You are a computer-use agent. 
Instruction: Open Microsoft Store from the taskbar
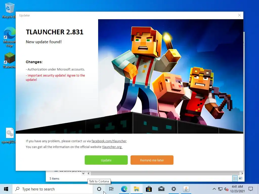click(149, 189)
